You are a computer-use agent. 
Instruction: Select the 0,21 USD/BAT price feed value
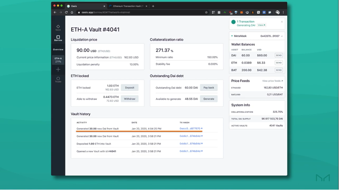coord(274,94)
